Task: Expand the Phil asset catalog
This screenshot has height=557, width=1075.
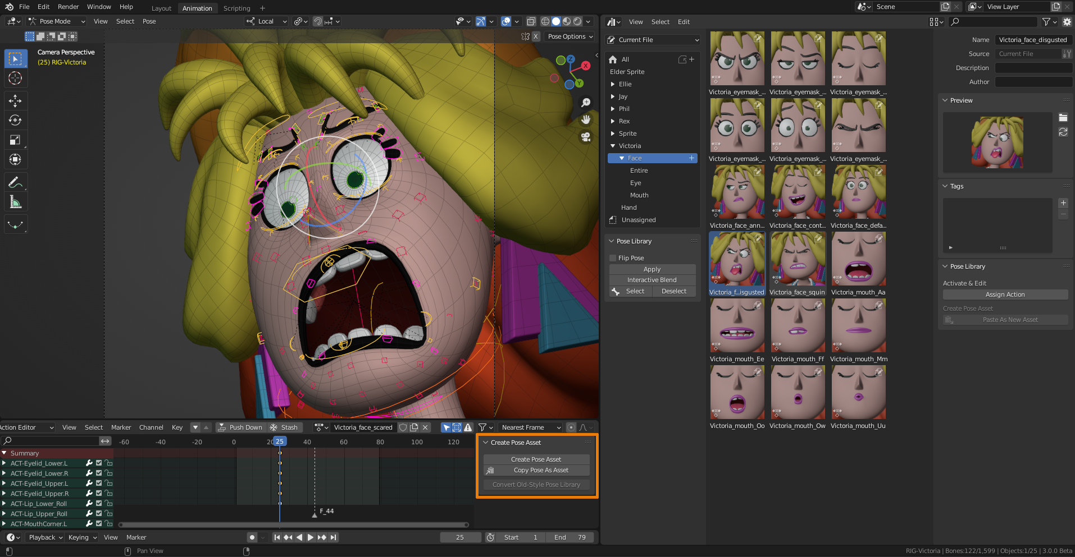Action: pyautogui.click(x=613, y=108)
